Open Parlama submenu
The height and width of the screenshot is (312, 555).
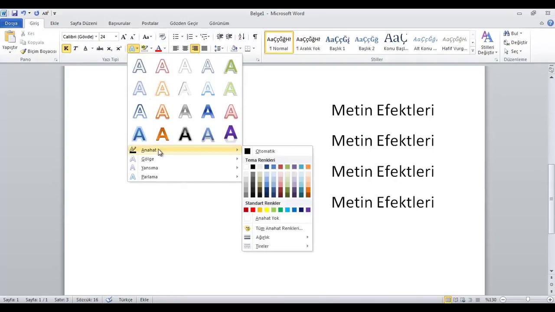[185, 177]
